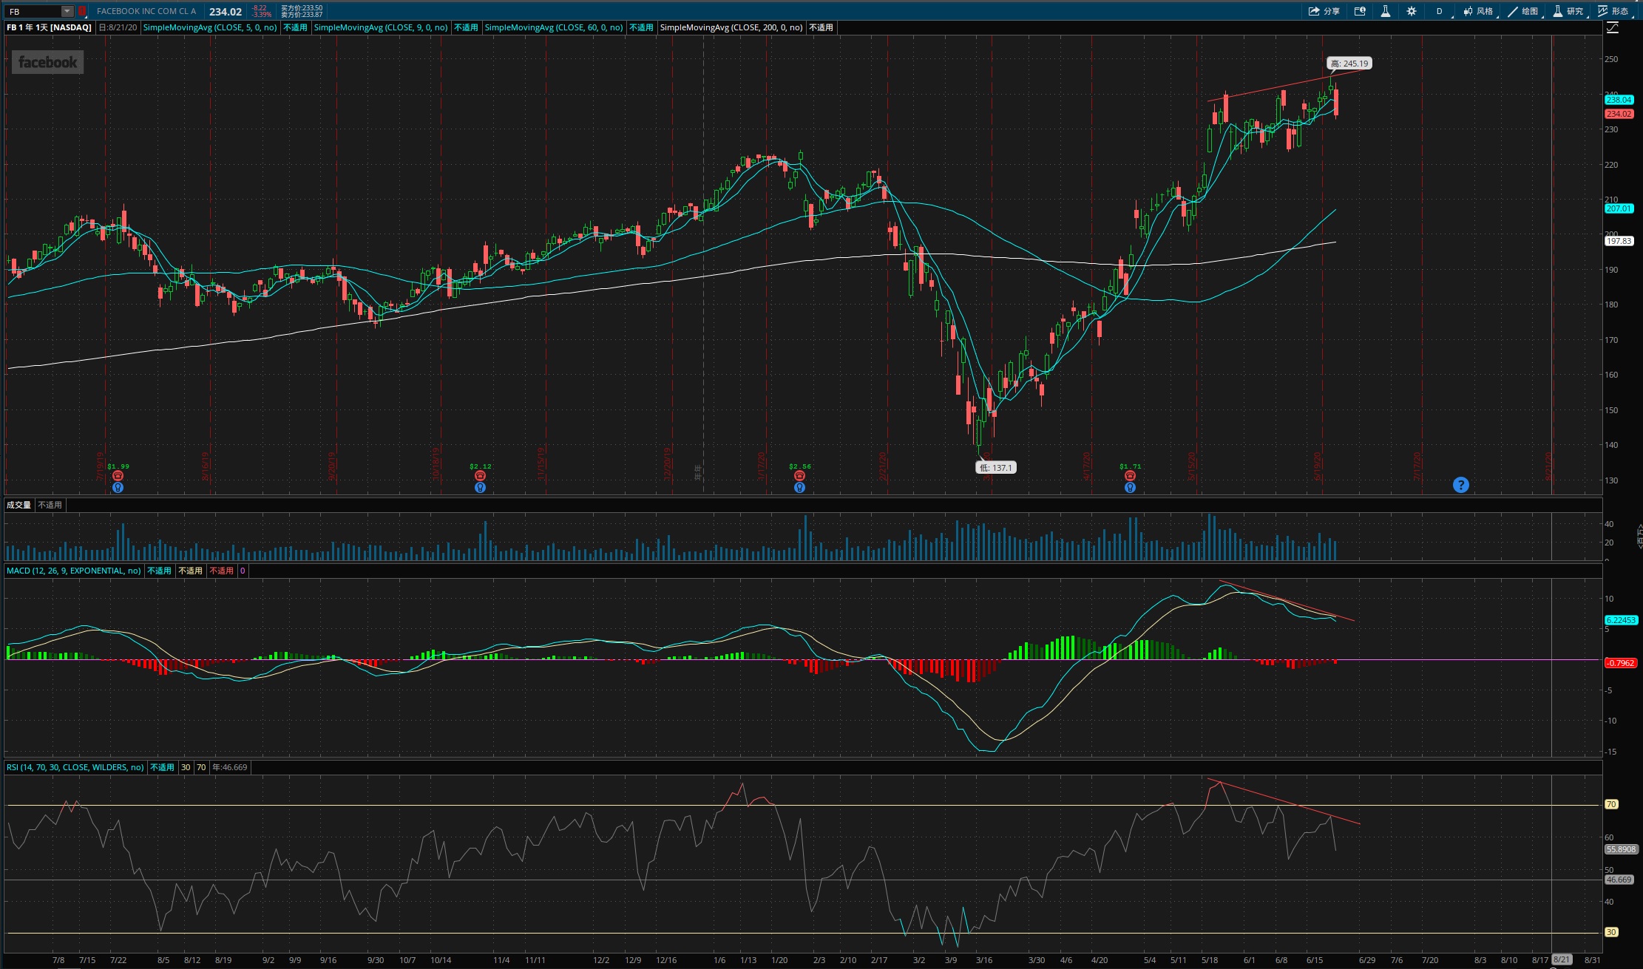
Task: Click the FB symbol input field
Action: (33, 11)
